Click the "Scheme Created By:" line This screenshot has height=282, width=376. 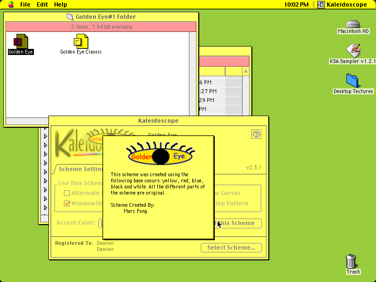tap(133, 205)
